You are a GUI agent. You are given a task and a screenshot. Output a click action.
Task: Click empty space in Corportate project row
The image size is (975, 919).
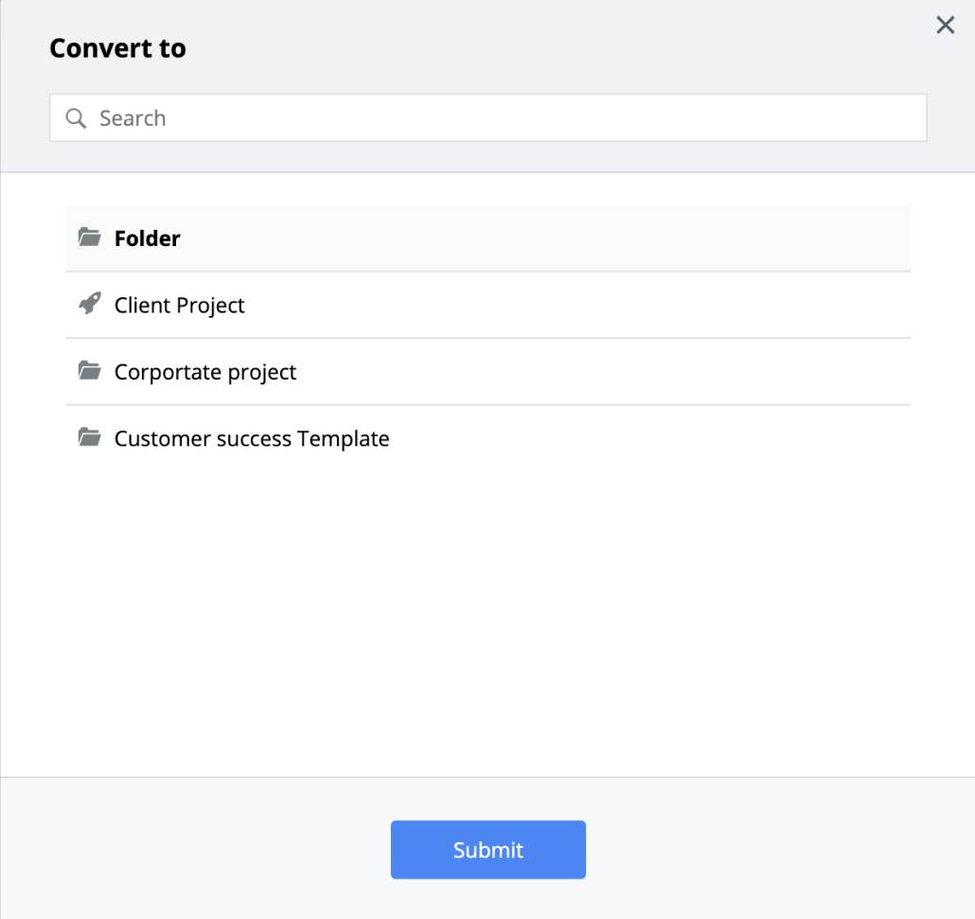(603, 372)
